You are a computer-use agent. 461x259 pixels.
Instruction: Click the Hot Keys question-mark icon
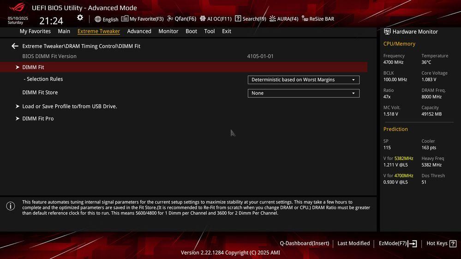tap(453, 243)
